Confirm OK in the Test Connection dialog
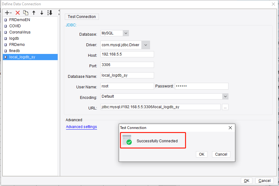 click(x=201, y=154)
